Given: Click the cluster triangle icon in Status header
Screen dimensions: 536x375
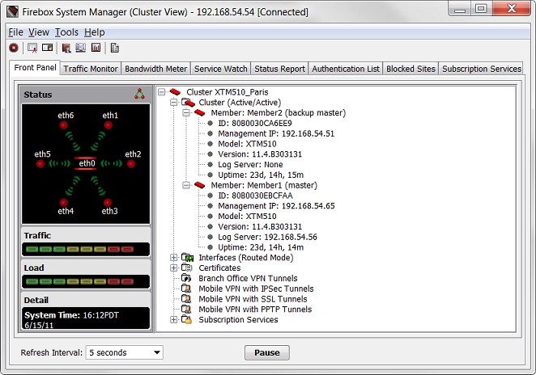Looking at the screenshot, I should coord(139,94).
